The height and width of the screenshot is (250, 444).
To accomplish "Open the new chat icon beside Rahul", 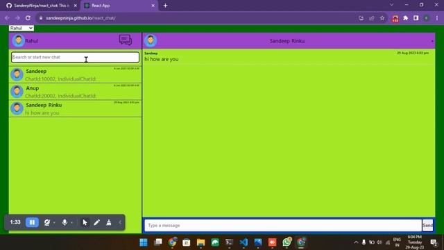I will pyautogui.click(x=126, y=40).
